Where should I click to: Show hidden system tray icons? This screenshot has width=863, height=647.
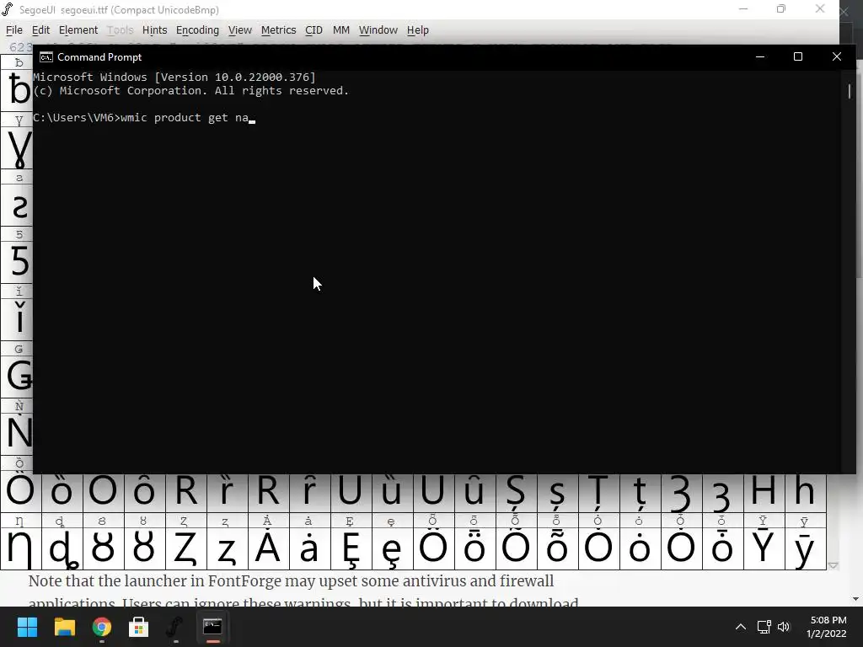pos(741,627)
